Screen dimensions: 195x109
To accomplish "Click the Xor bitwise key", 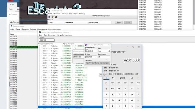I will pos(125,83).
